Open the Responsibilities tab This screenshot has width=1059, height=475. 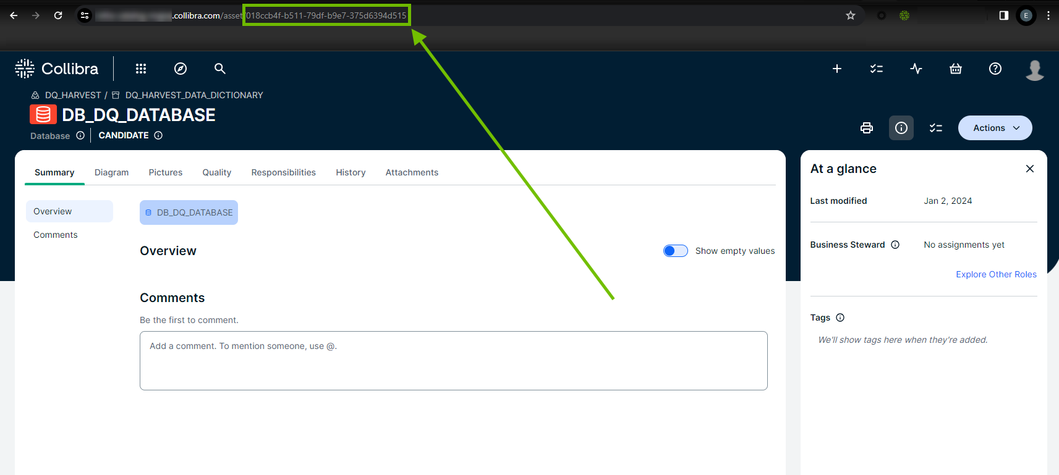[x=283, y=172]
